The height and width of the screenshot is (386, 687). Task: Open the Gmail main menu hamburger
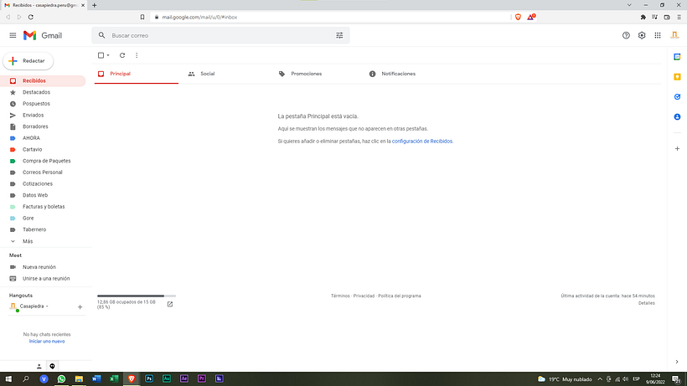[13, 35]
